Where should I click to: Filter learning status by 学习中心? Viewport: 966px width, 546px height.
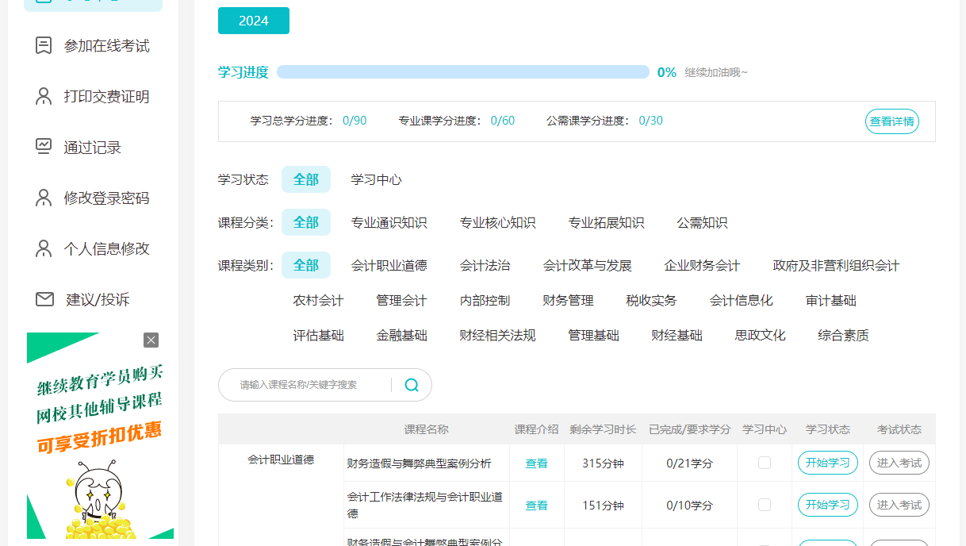pyautogui.click(x=376, y=180)
